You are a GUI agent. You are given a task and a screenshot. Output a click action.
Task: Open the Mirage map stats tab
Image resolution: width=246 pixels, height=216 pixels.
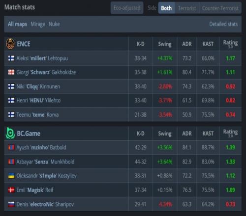click(x=38, y=24)
